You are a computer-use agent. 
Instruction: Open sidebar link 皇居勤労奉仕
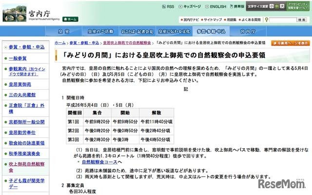[22, 132]
